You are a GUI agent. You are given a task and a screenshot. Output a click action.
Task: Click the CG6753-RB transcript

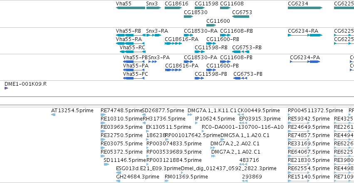(241, 52)
